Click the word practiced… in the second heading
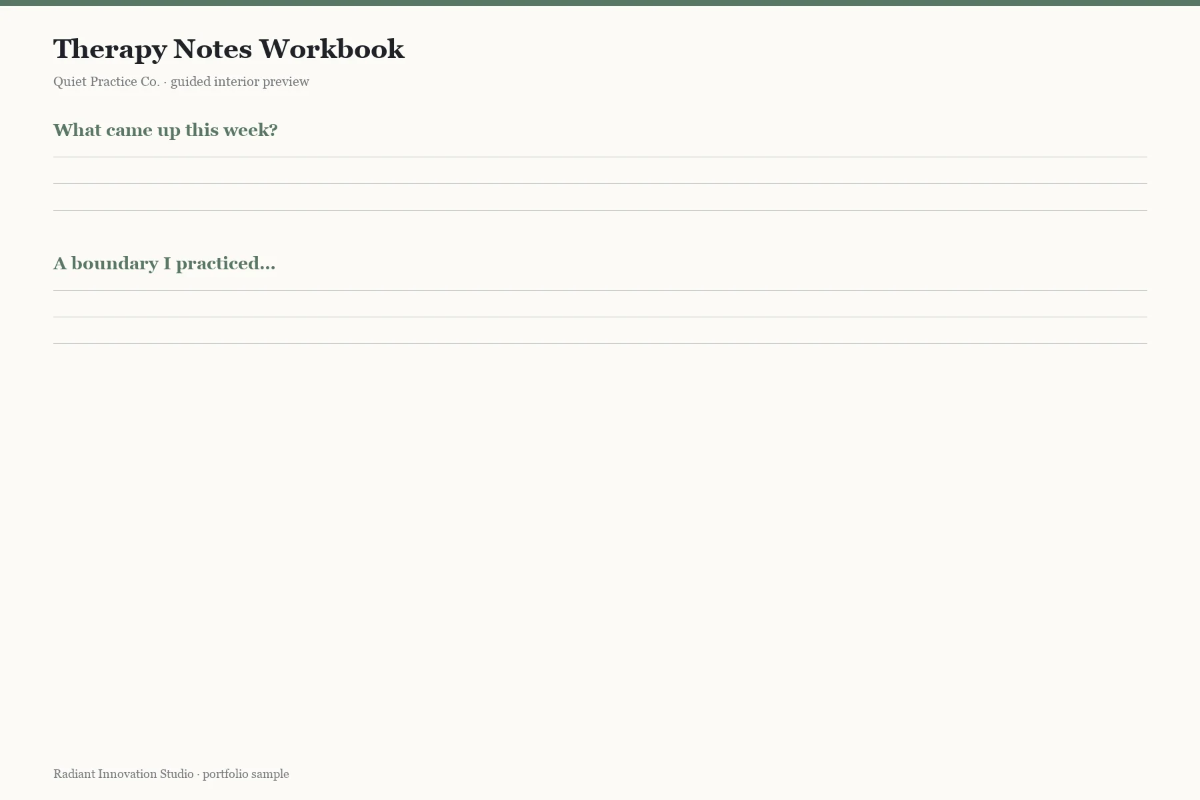The image size is (1200, 800). click(225, 264)
